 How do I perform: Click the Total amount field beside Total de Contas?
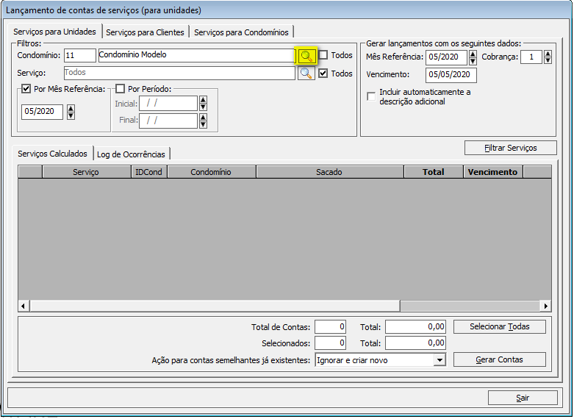[x=415, y=326]
